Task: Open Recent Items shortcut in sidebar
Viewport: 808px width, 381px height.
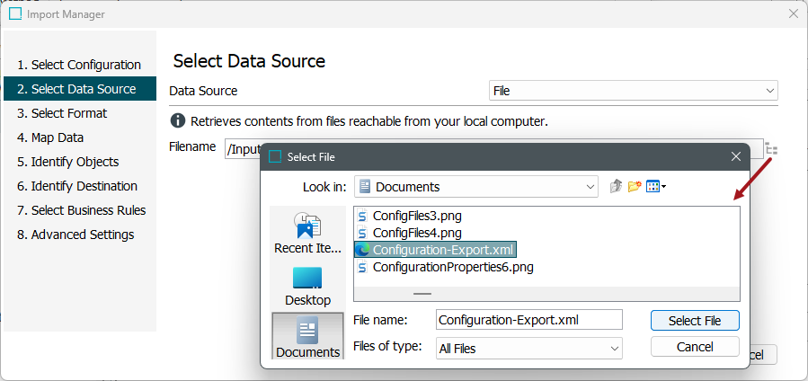Action: (307, 234)
